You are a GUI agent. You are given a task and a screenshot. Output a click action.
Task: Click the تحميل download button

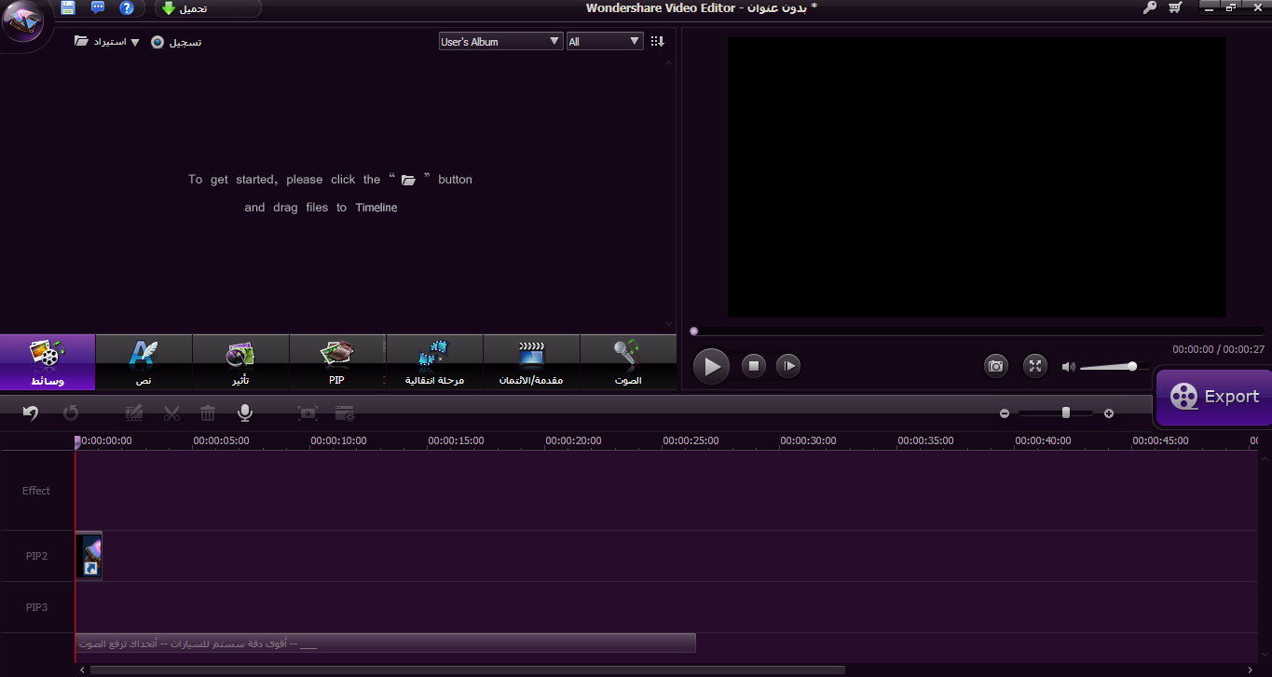point(208,8)
